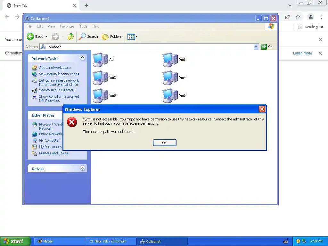
Task: Click the clock showing 5:59 PM
Action: pos(316,241)
